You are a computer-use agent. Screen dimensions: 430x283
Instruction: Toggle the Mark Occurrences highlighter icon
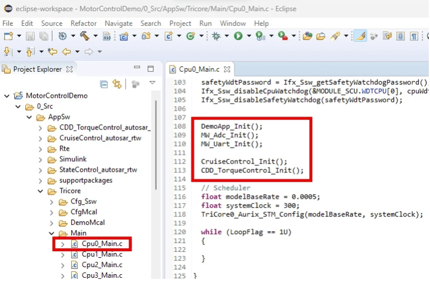360,36
